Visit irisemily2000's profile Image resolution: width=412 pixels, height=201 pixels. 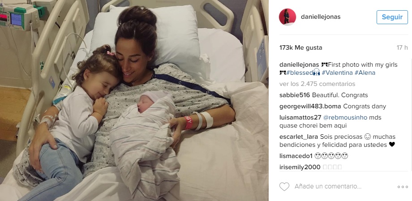pos(300,167)
